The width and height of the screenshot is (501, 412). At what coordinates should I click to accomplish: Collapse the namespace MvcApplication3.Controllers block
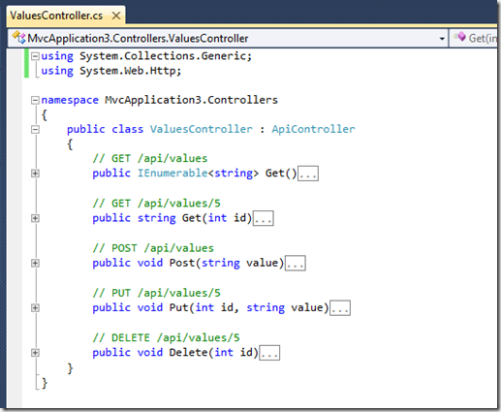[x=35, y=100]
